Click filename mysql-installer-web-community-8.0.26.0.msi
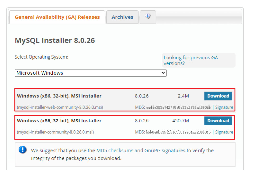Viewport: 258px width, 174px height. [x=60, y=107]
